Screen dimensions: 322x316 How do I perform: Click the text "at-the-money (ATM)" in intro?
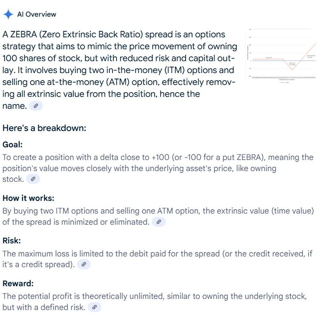[x=88, y=82]
